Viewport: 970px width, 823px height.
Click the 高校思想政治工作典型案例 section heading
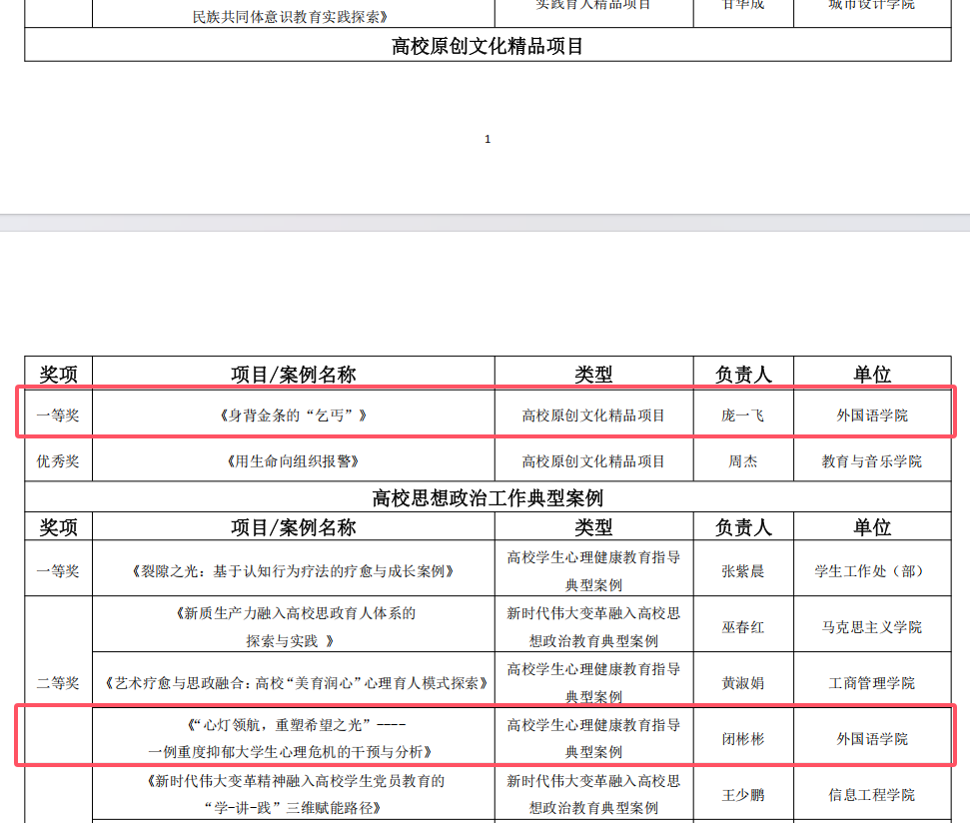[487, 497]
